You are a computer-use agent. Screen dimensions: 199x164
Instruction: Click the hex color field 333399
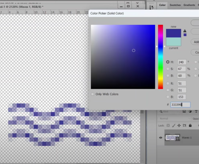coord(180,105)
